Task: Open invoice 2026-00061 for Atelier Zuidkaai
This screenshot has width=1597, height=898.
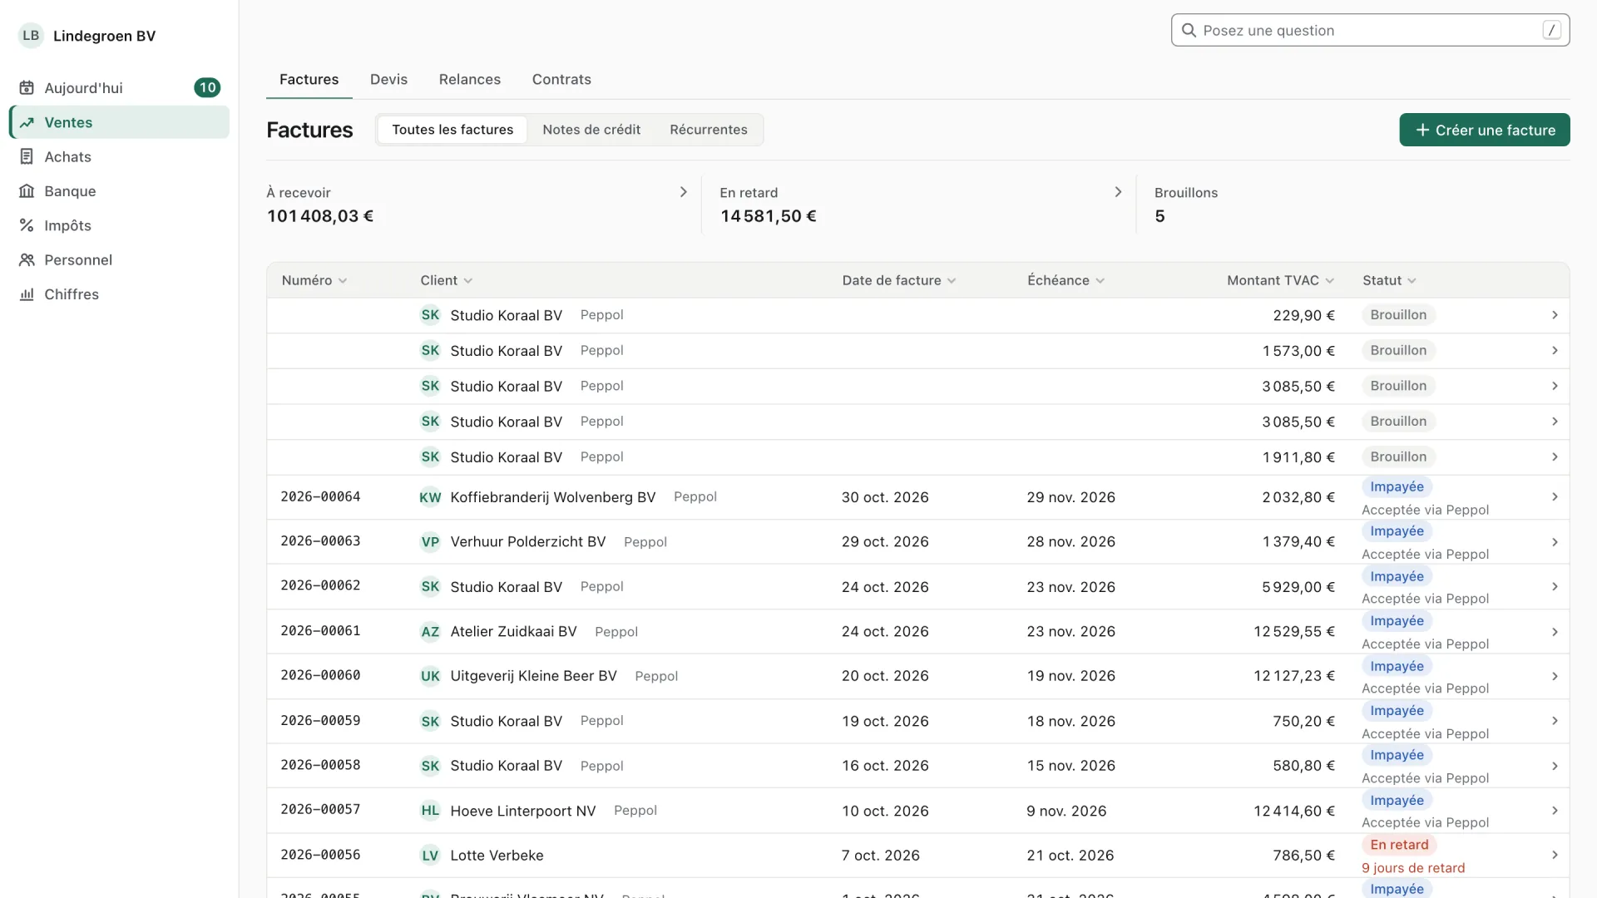Action: [x=917, y=632]
